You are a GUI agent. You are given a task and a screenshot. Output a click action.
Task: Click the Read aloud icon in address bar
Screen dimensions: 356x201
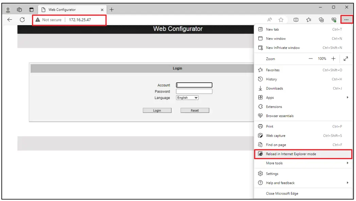(270, 20)
